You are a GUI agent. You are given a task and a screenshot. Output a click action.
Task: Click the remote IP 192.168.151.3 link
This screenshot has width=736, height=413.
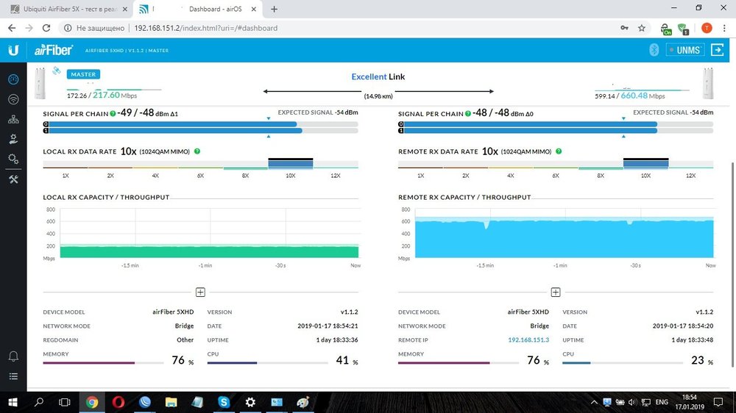click(x=528, y=340)
